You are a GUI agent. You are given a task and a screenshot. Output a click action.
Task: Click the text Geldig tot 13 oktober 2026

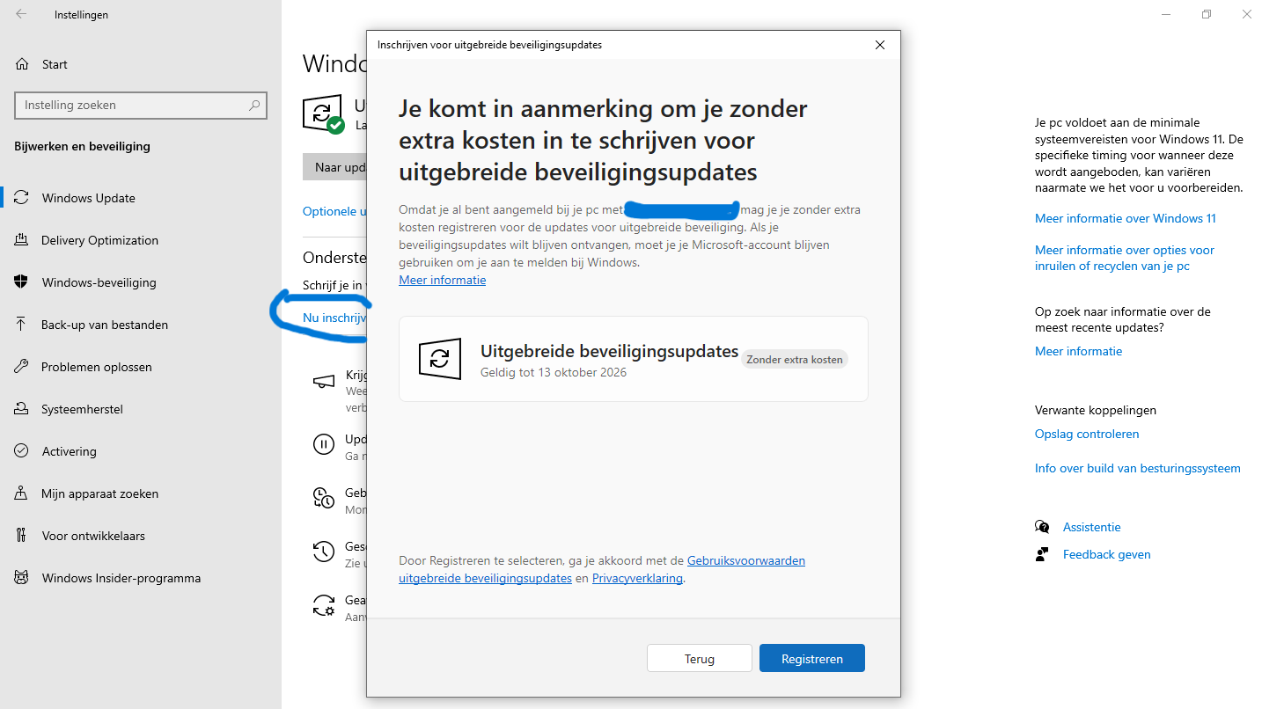click(554, 372)
